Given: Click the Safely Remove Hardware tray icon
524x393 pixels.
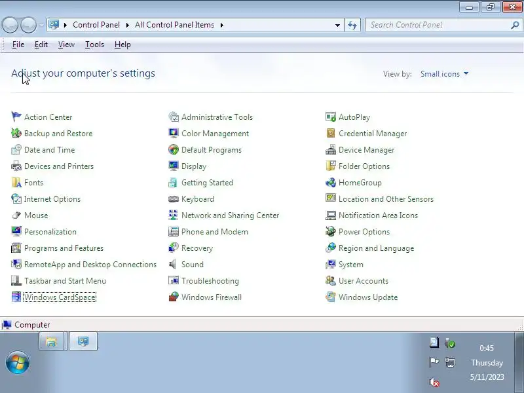Looking at the screenshot, I should (450, 343).
